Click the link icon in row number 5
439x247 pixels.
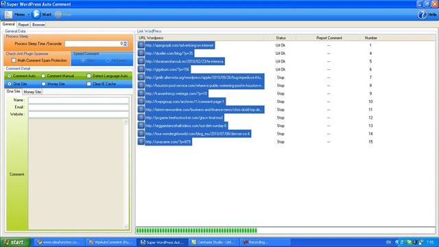(x=141, y=61)
